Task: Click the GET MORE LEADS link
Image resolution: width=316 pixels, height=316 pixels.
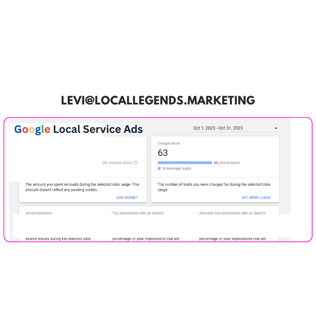Action: [x=256, y=198]
